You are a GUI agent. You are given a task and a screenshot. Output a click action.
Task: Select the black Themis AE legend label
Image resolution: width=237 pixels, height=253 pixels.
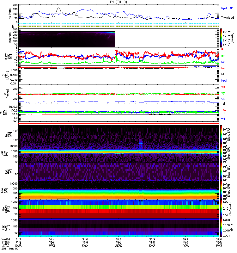point(228,18)
